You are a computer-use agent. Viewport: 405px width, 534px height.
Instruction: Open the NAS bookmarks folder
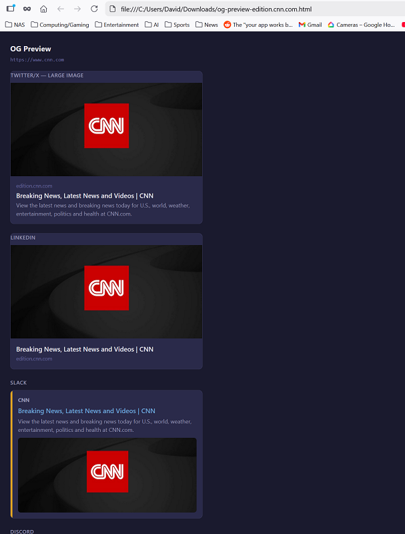tap(15, 25)
